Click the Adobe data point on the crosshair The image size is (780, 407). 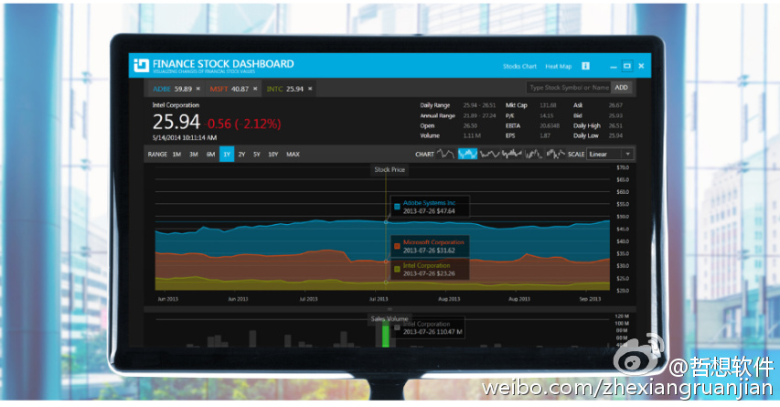point(386,222)
